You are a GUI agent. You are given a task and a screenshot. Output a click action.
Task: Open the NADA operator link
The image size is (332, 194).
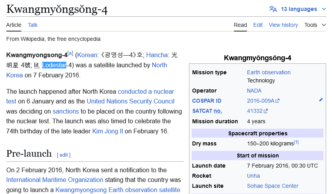(254, 91)
